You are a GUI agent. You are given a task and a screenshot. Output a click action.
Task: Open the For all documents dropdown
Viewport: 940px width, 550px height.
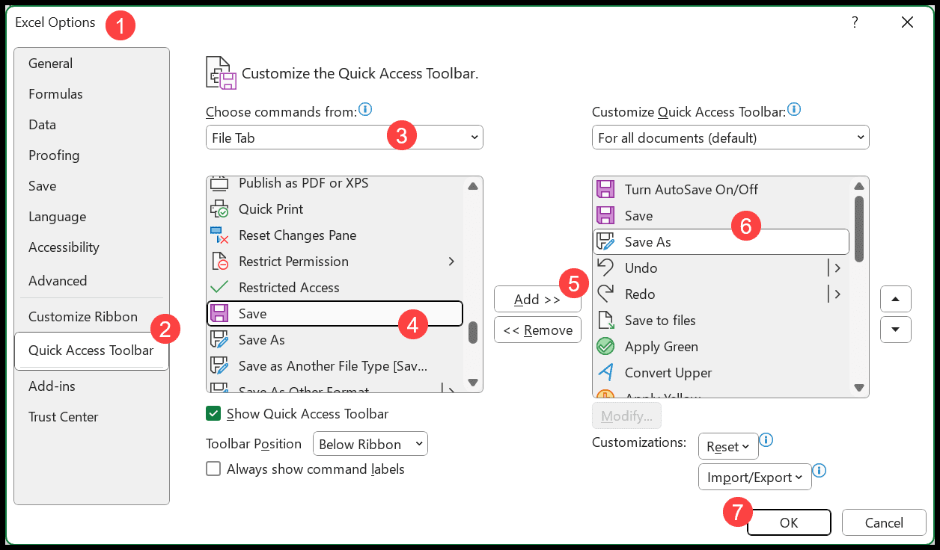tap(730, 137)
